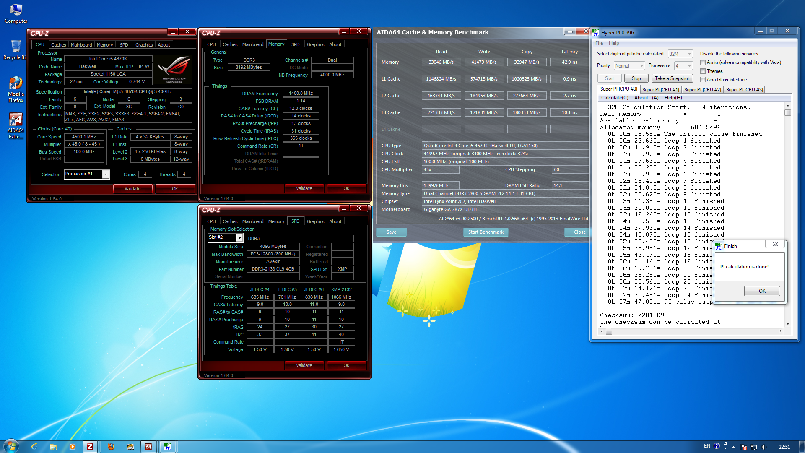
Task: Click the volume speaker tray icon
Action: 764,447
